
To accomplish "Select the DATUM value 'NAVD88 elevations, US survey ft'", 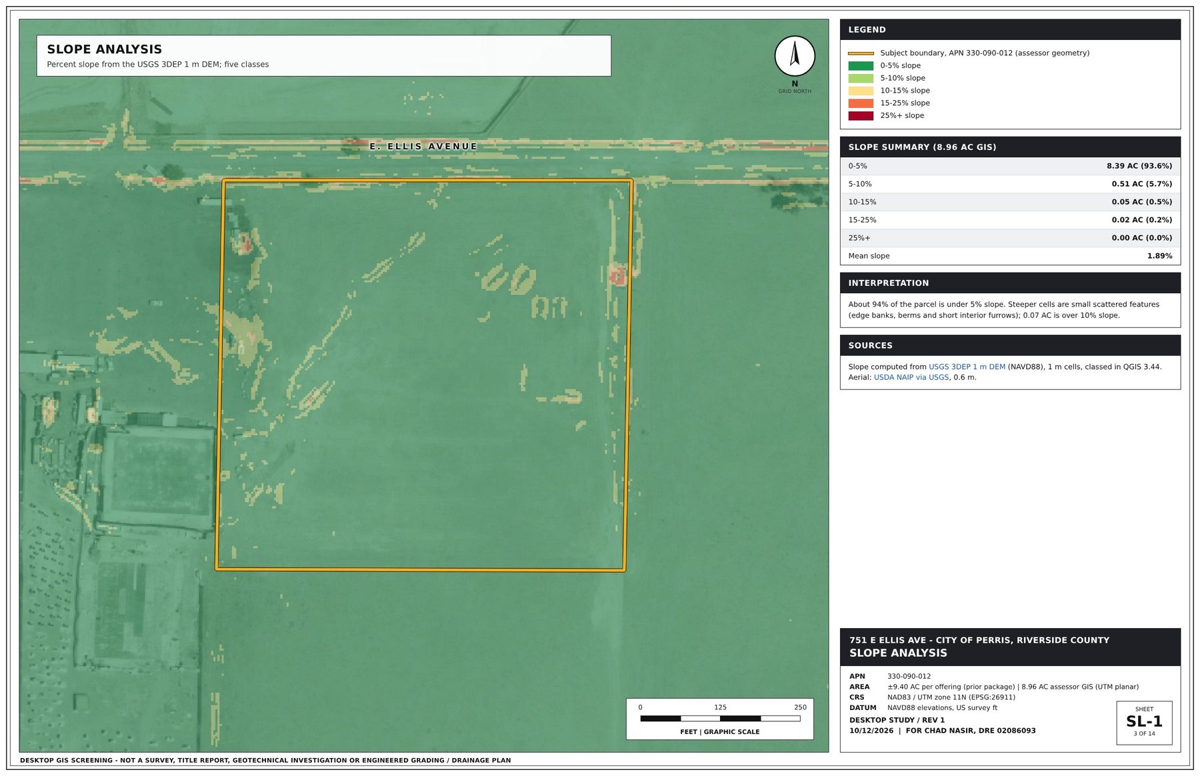I will tap(942, 708).
